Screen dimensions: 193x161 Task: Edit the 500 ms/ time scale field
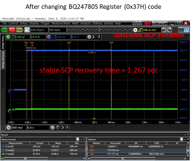[x=19, y=128]
